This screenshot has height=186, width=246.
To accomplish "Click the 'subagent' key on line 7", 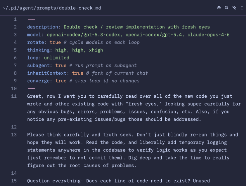I will tap(38, 65).
